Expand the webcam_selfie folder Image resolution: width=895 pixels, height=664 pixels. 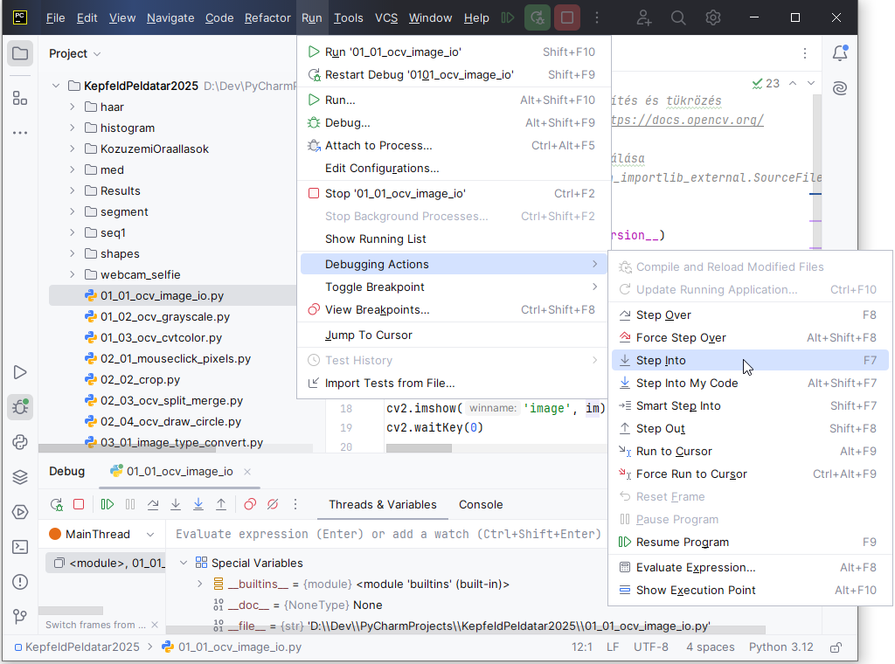coord(72,274)
